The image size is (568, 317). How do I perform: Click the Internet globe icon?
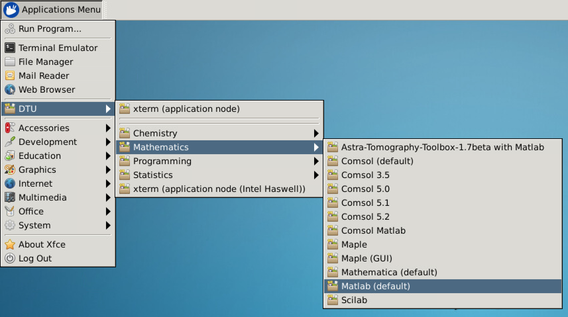[10, 184]
